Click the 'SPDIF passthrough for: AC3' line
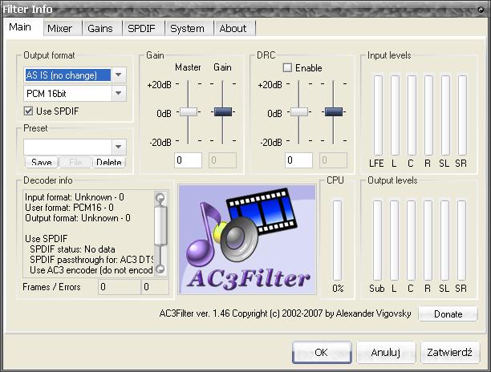Screen dimensions: 491x372 [91, 260]
